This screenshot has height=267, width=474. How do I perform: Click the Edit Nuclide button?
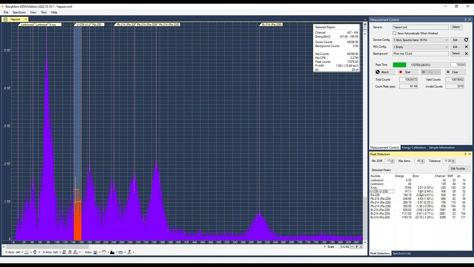click(x=459, y=169)
